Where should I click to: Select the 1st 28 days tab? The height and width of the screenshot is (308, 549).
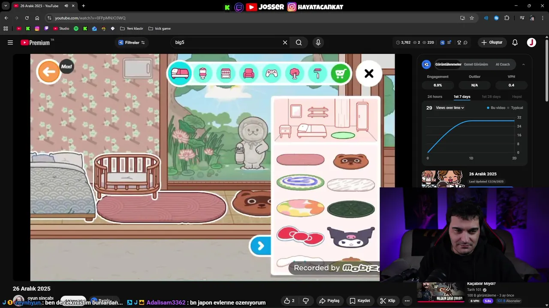pos(491,97)
